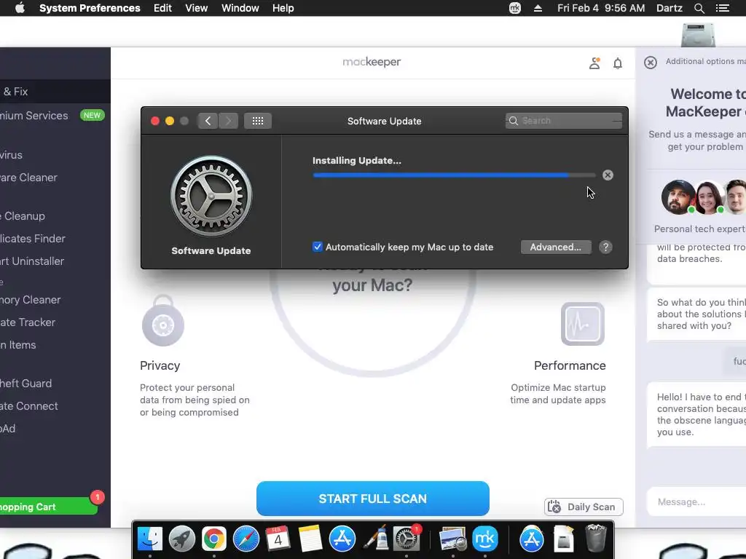The width and height of the screenshot is (746, 559).
Task: Click the tech expert avatar with beard
Action: click(x=678, y=197)
